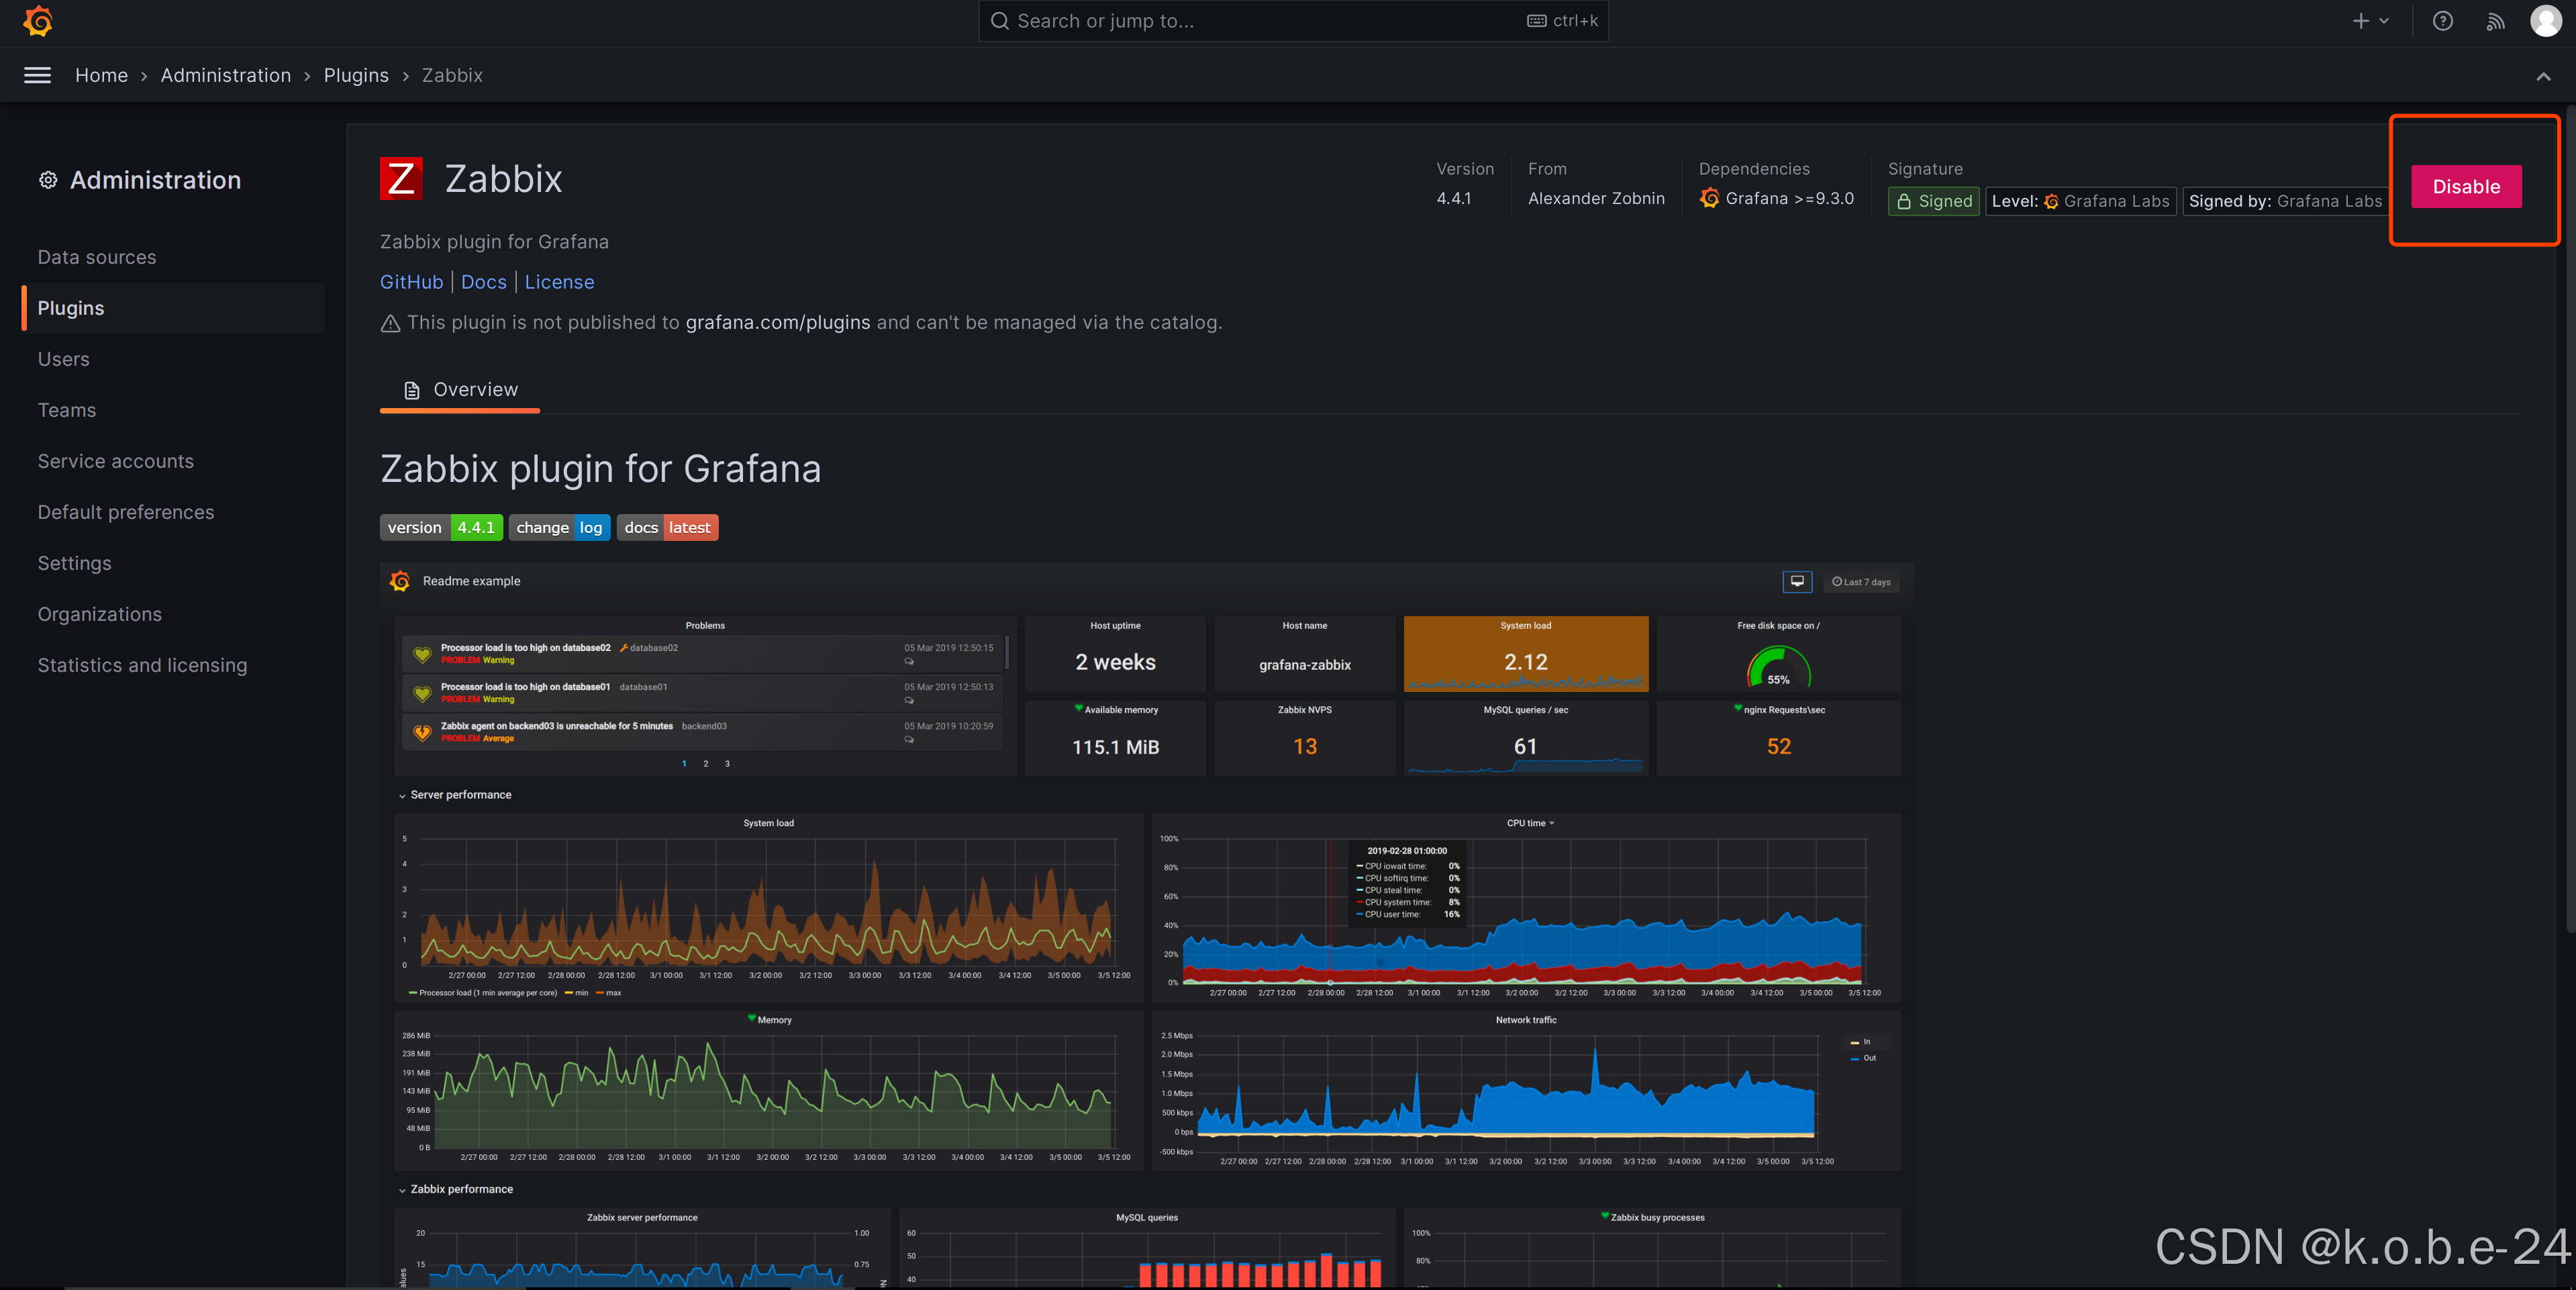
Task: Open the License link
Action: (559, 282)
